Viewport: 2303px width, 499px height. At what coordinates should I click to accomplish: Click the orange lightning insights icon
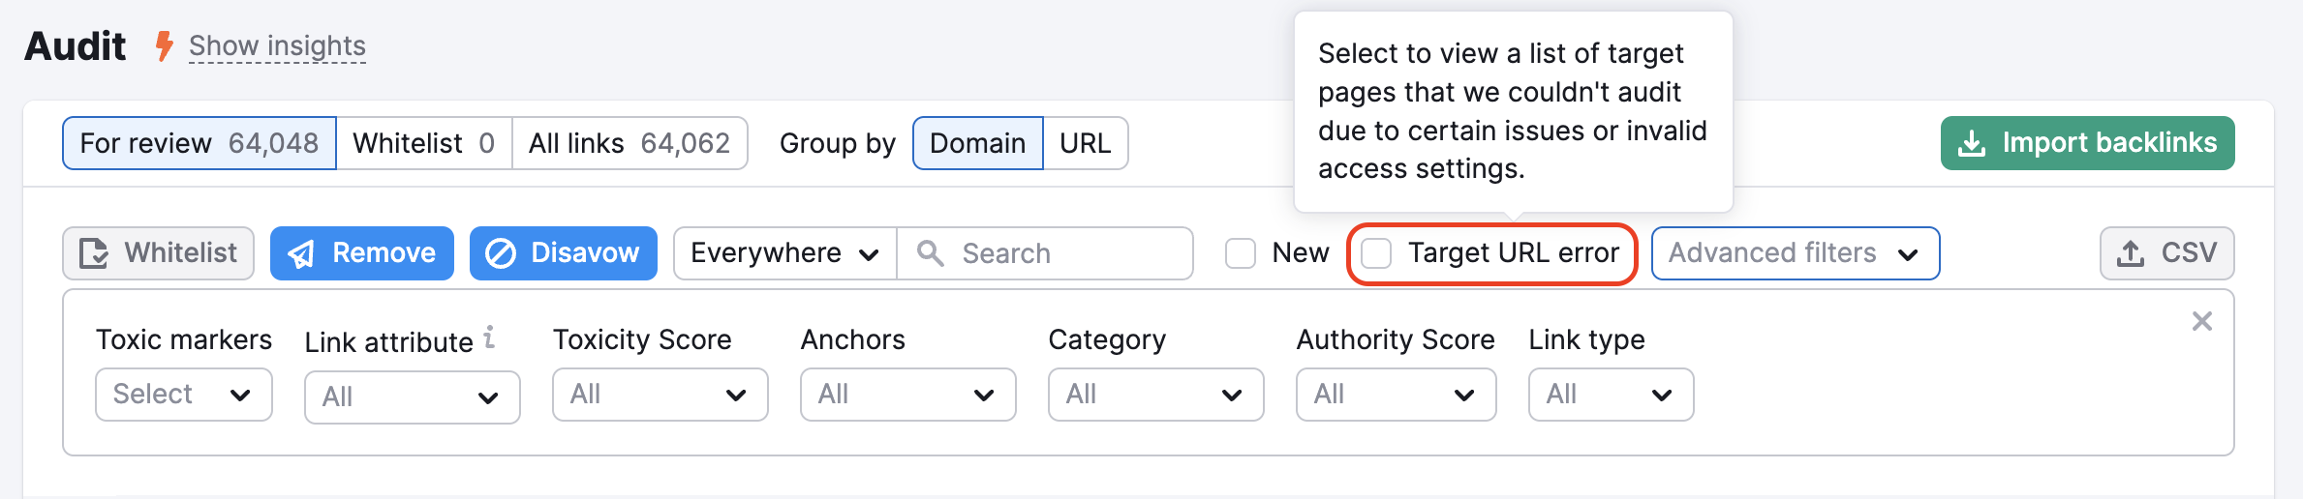(165, 45)
